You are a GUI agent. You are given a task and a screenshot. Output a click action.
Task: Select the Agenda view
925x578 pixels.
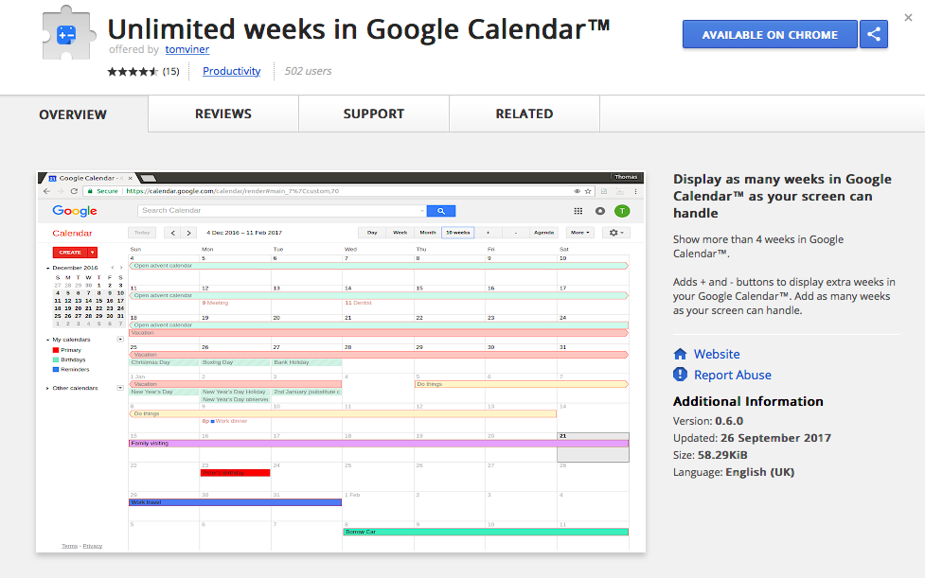click(x=543, y=233)
